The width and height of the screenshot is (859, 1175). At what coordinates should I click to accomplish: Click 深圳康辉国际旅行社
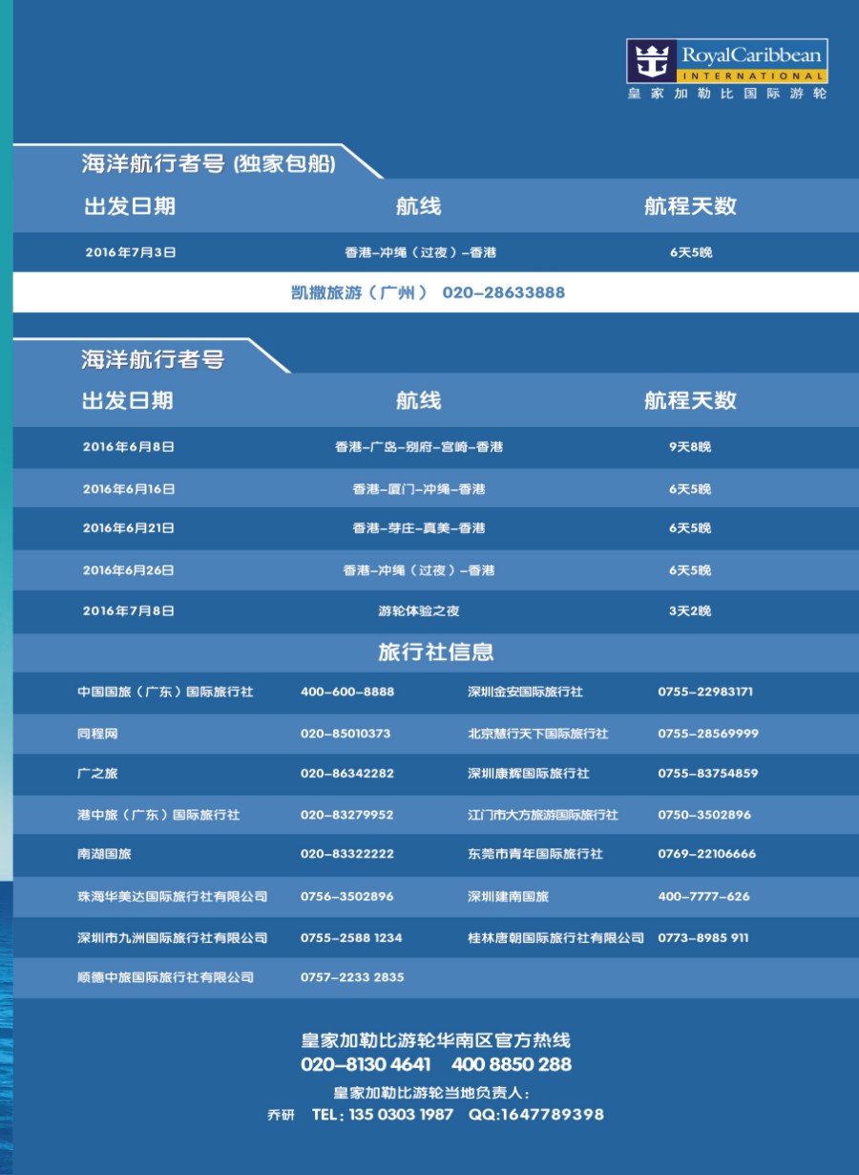click(x=529, y=774)
